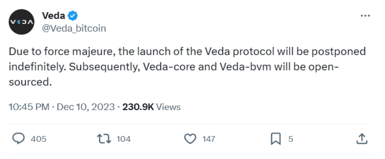Open the Veda profile avatar

pyautogui.click(x=21, y=22)
